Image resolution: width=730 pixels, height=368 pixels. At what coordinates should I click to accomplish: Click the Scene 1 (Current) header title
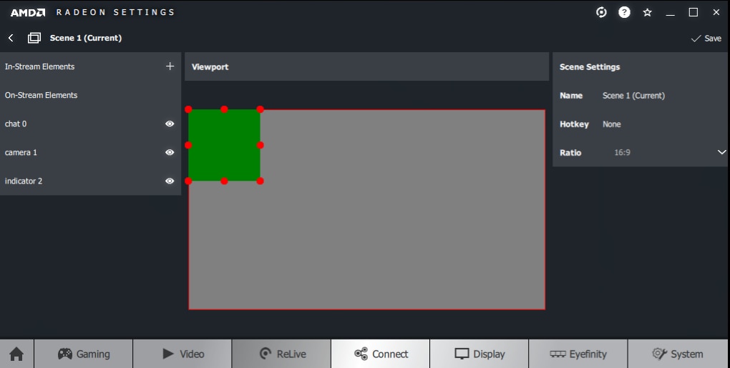point(86,38)
